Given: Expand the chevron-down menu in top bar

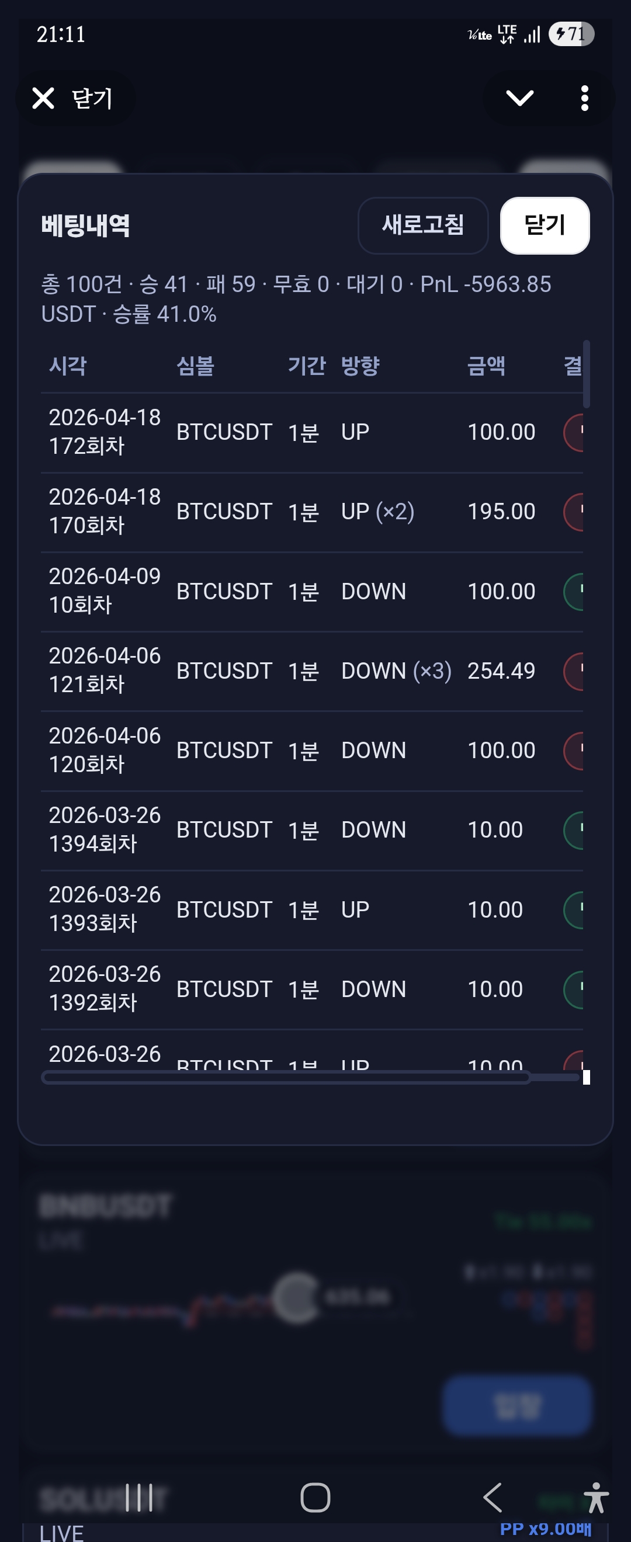Looking at the screenshot, I should [x=519, y=98].
